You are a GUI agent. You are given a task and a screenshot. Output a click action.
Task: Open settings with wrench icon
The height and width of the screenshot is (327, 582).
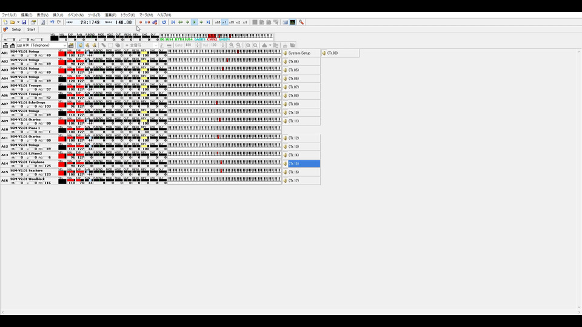click(x=301, y=22)
